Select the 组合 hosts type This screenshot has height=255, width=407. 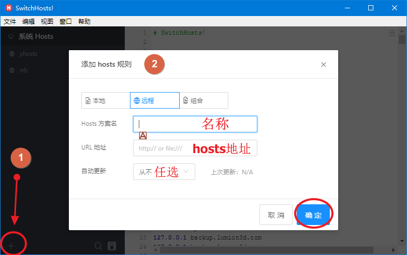[x=204, y=100]
